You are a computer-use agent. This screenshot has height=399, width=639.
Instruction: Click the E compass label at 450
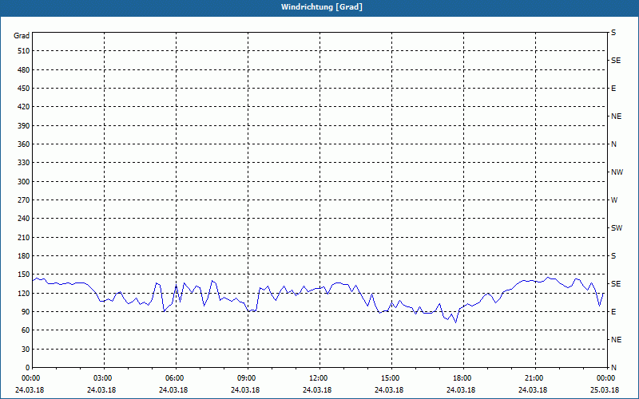click(x=613, y=89)
